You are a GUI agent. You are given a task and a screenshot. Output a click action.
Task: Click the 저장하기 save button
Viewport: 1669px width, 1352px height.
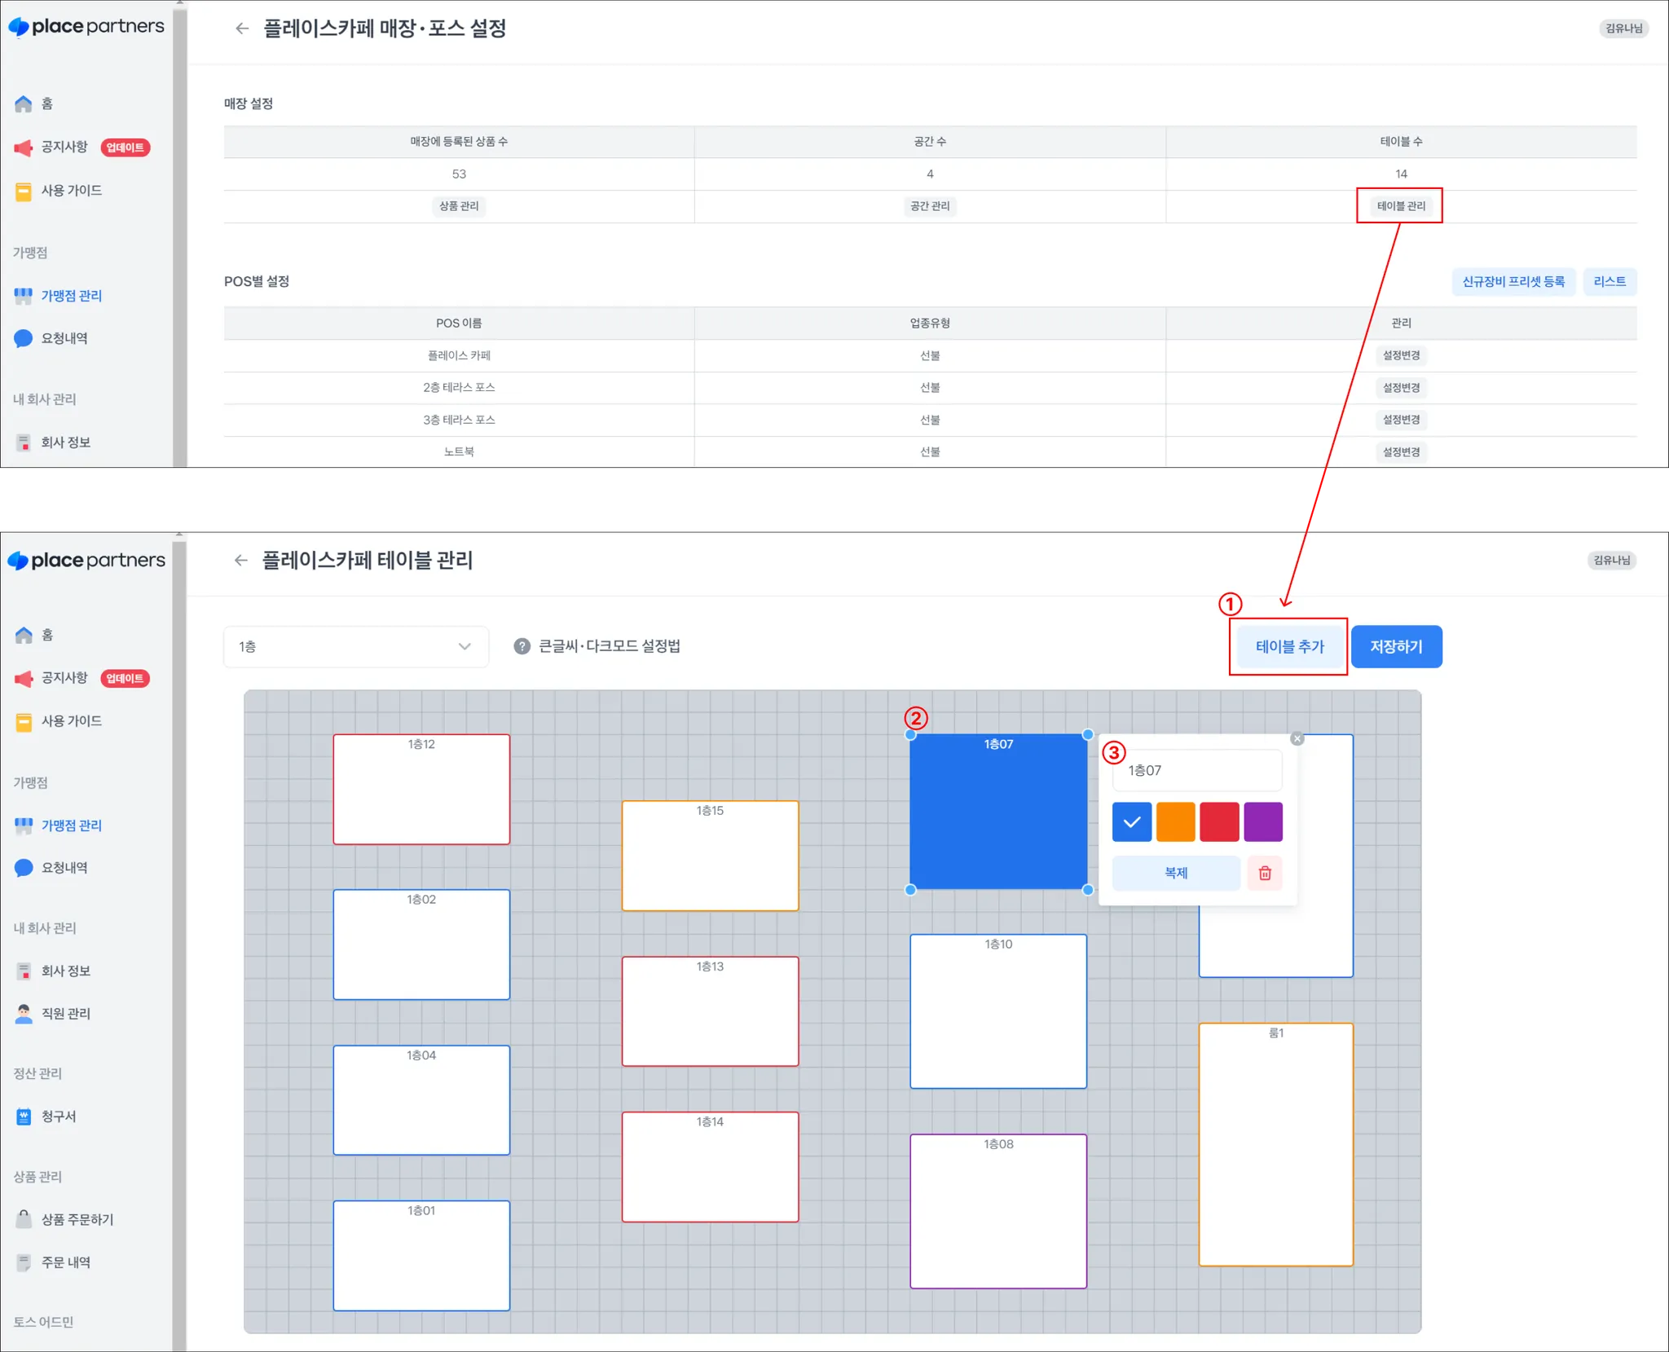1396,646
